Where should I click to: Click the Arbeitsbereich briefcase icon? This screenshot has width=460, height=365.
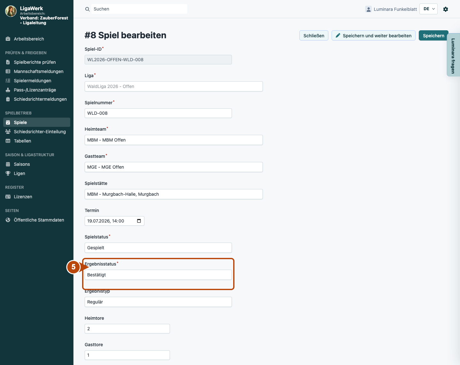click(x=8, y=39)
